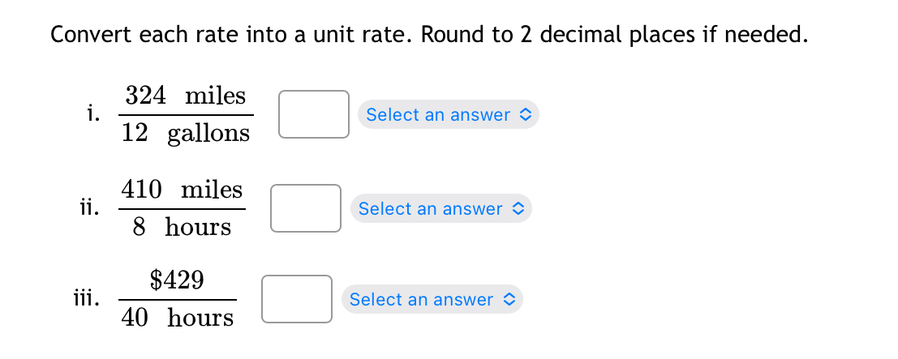898x359 pixels.
Task: Click the 324 miles numerator
Action: (x=186, y=96)
